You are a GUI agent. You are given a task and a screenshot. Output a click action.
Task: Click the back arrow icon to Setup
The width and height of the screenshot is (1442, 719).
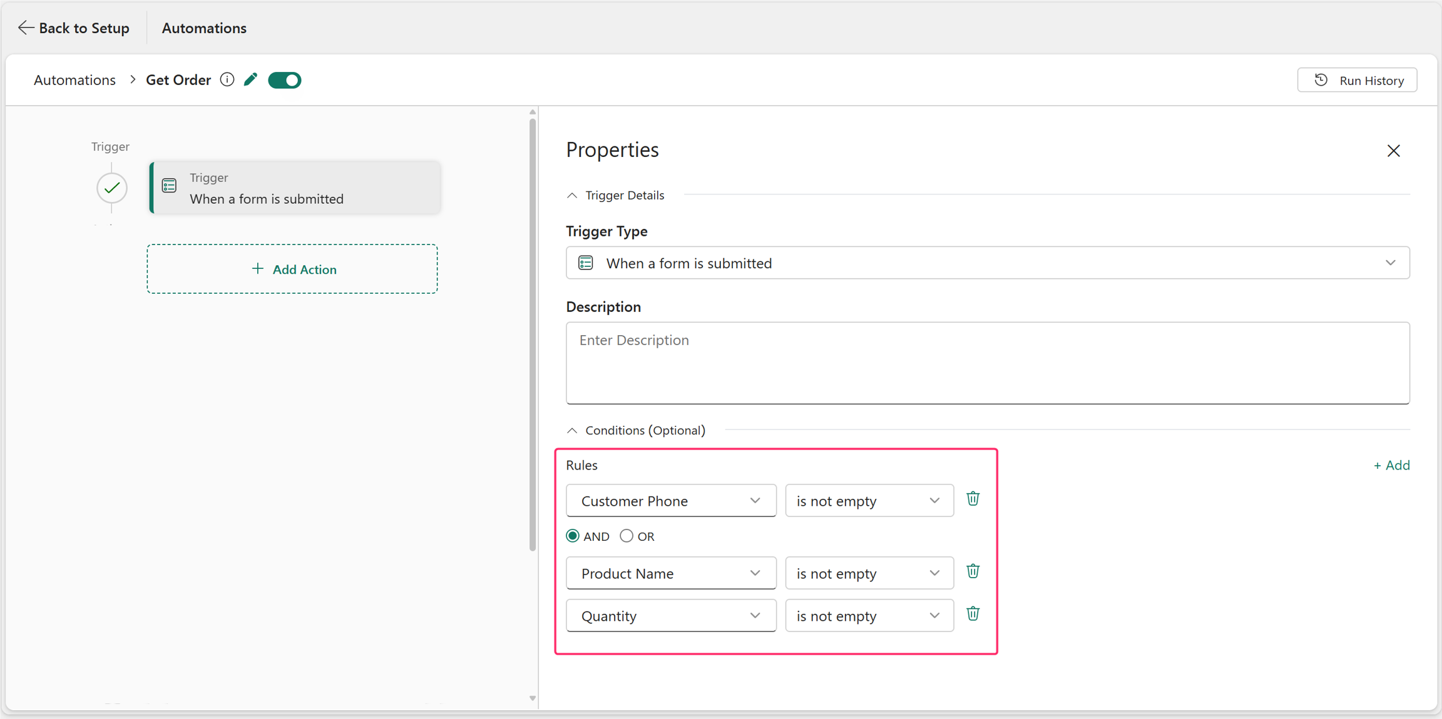coord(26,28)
